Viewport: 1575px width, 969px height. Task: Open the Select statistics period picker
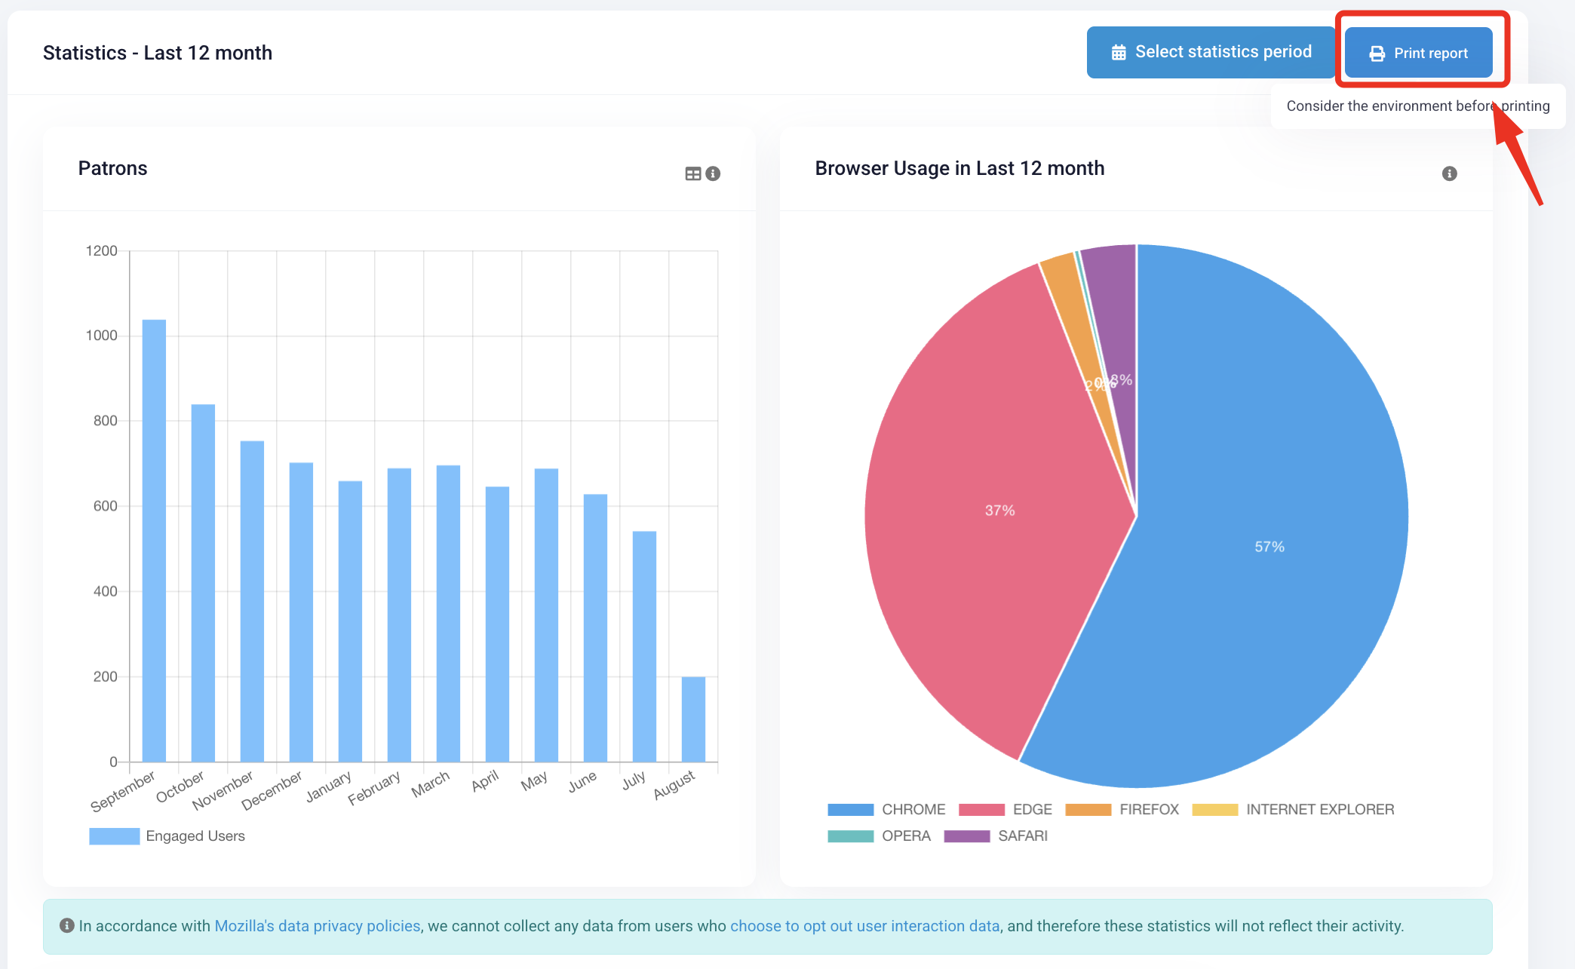tap(1211, 52)
